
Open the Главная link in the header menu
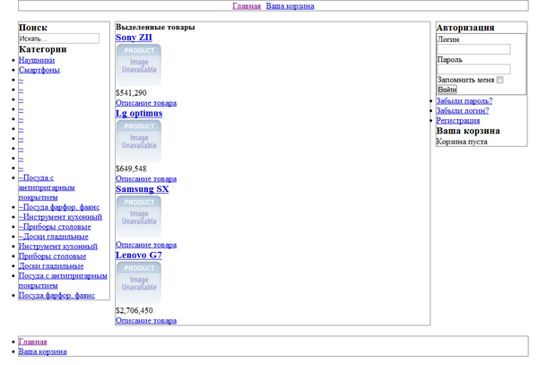[247, 6]
